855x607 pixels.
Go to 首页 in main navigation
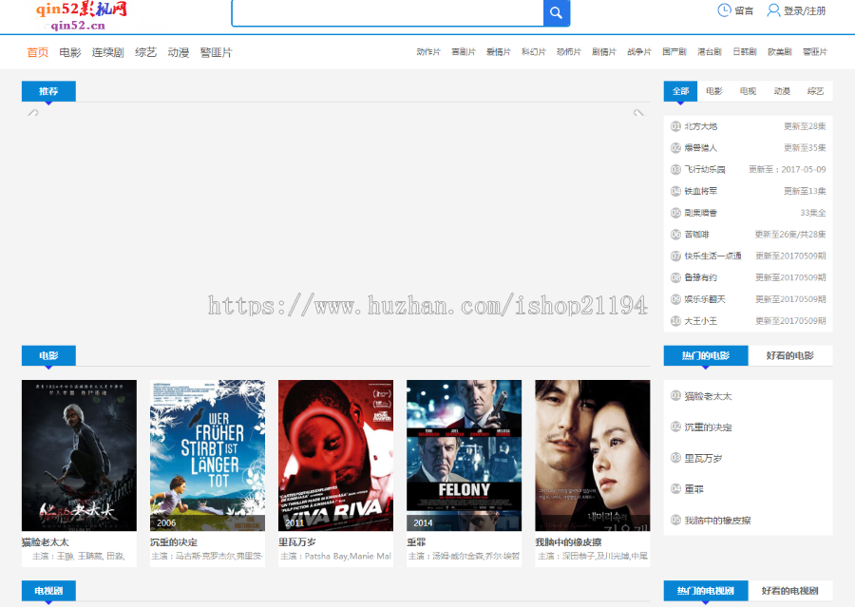pyautogui.click(x=38, y=52)
